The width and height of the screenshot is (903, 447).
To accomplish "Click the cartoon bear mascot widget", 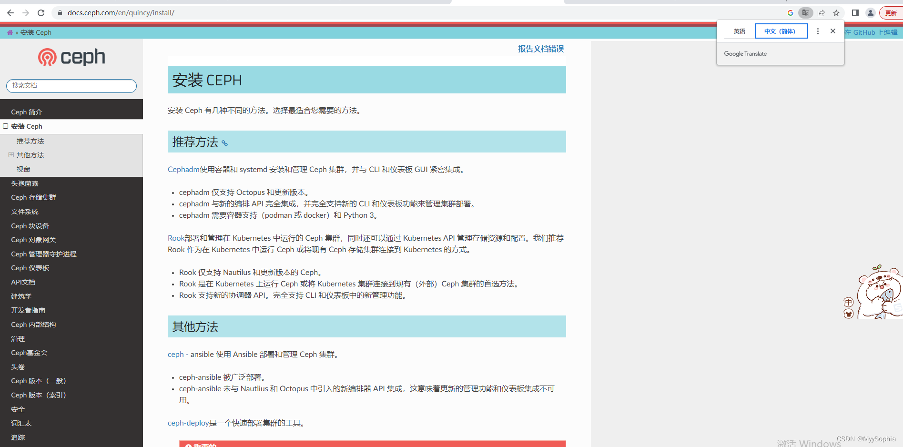I will (x=880, y=292).
